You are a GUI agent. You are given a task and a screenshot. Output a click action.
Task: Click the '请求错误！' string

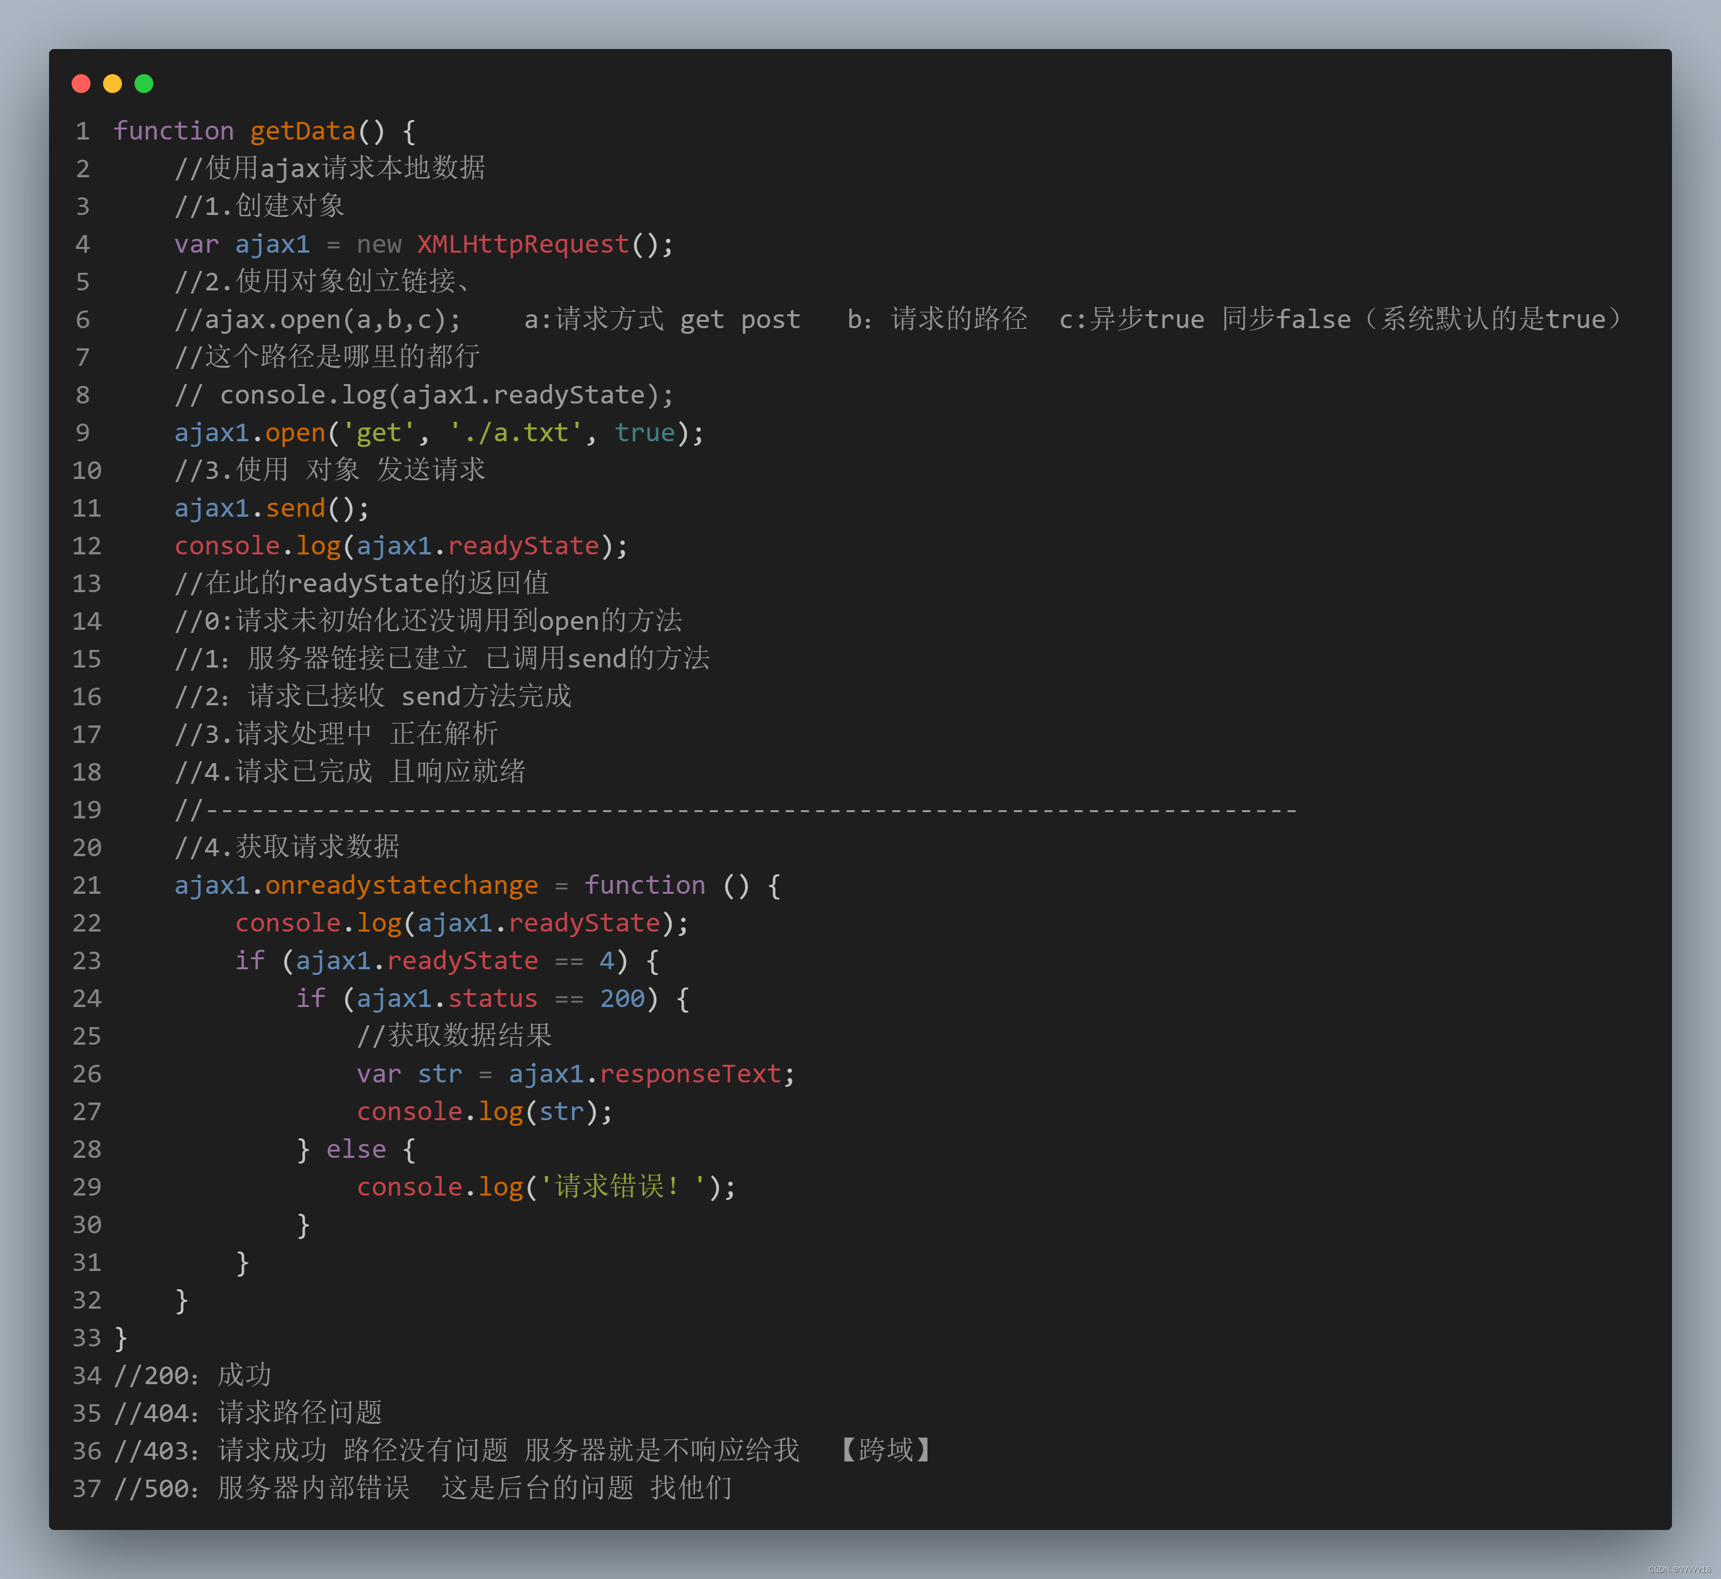[624, 1187]
